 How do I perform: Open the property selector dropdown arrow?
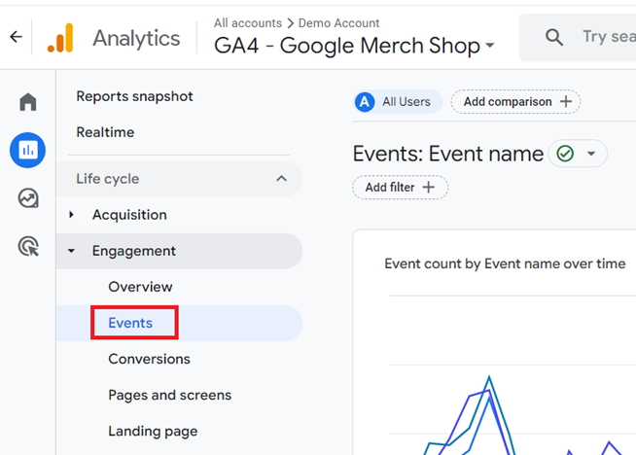490,45
